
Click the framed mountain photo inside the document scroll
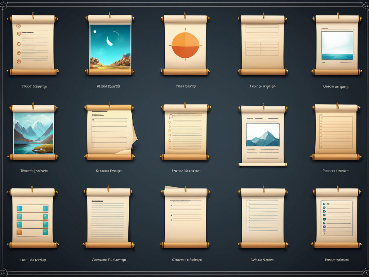pos(263,135)
